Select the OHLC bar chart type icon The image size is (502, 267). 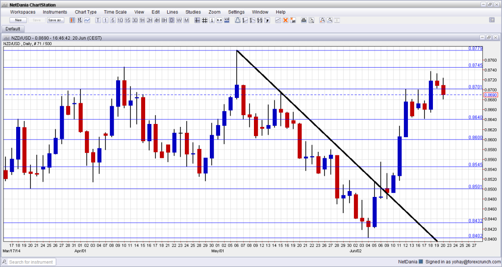(79, 20)
